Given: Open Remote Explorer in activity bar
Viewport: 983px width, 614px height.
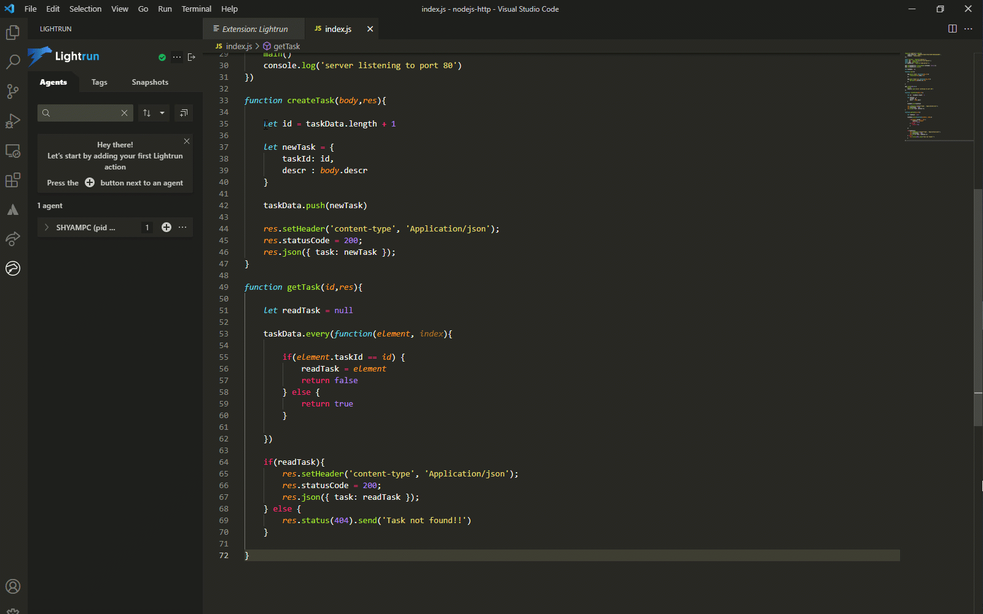Looking at the screenshot, I should [13, 150].
